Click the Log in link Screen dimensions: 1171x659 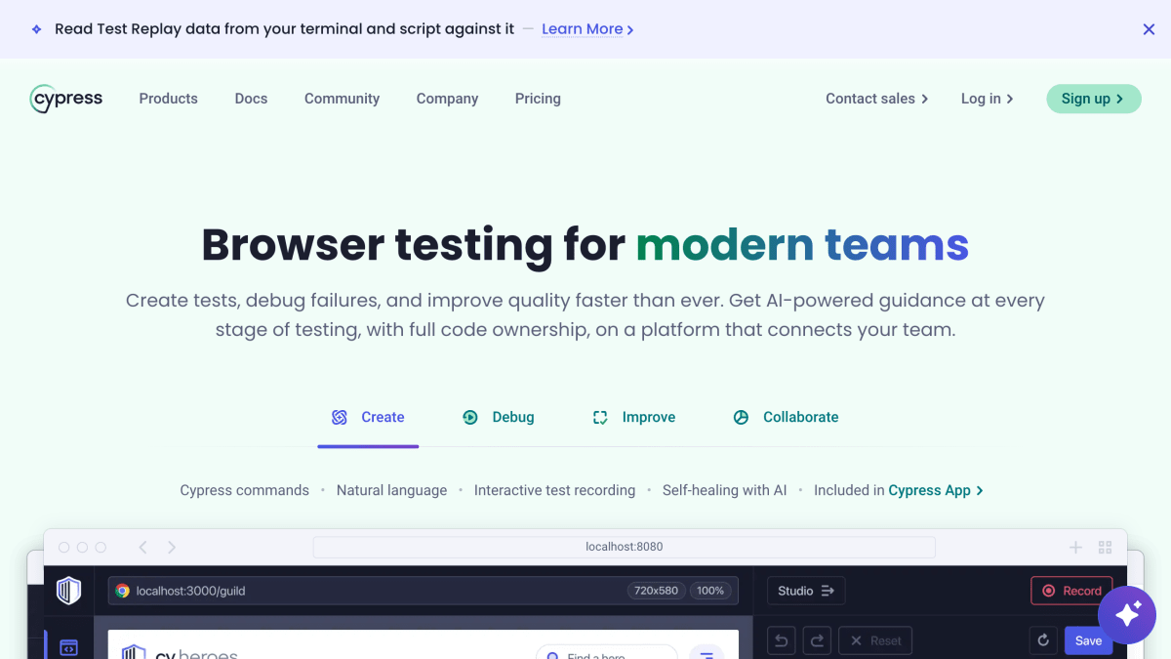(987, 99)
